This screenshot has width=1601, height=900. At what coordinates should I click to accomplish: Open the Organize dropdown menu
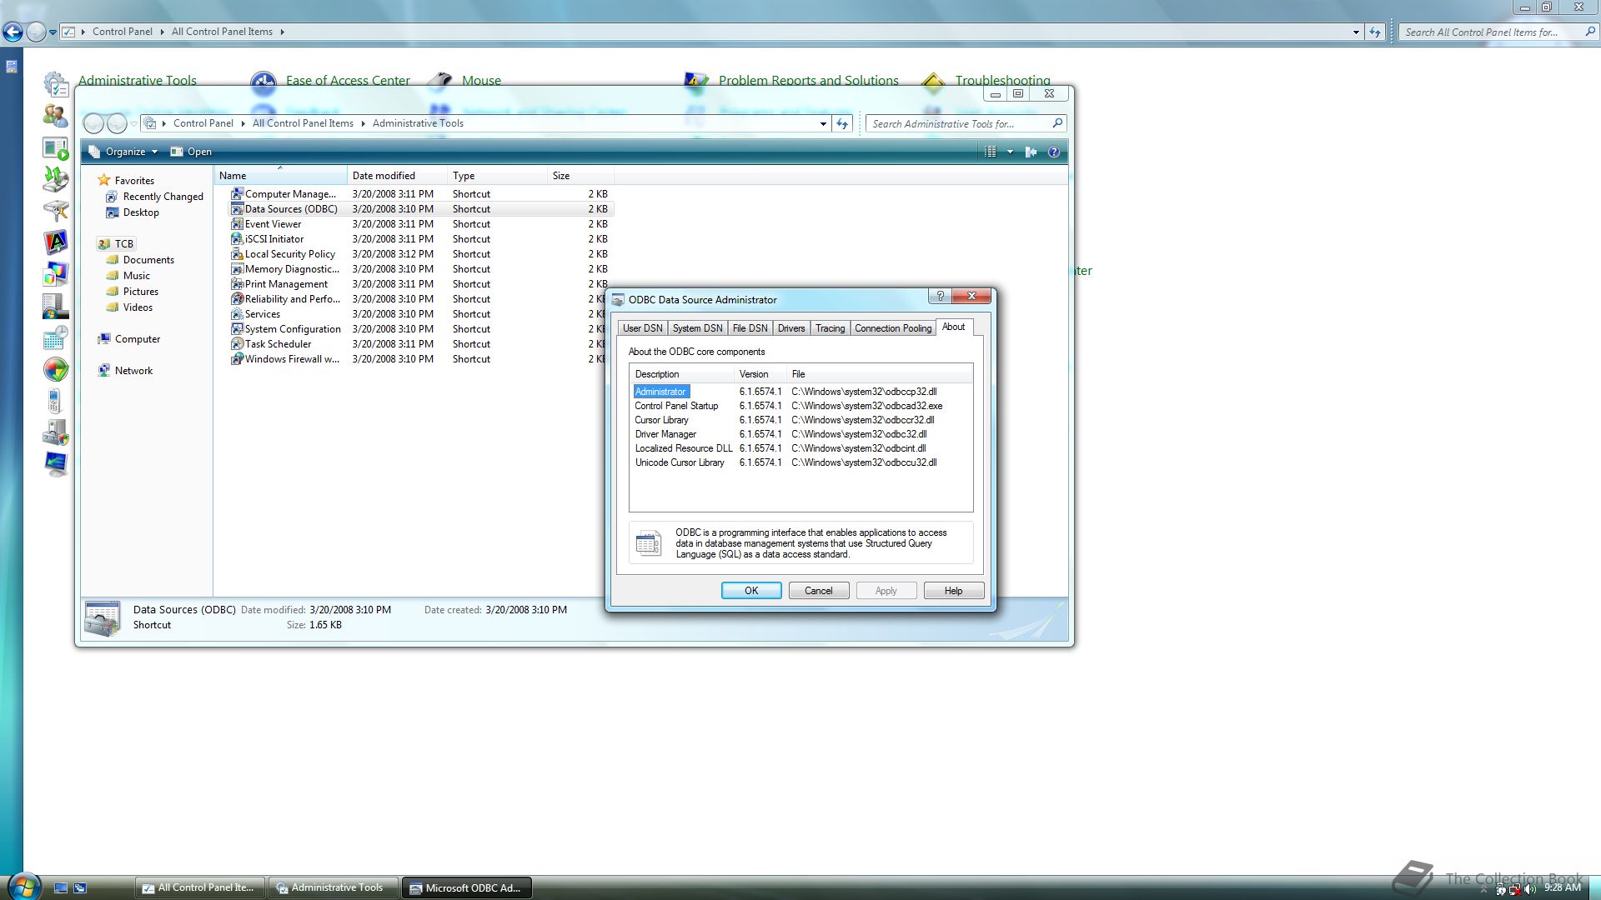click(x=123, y=152)
